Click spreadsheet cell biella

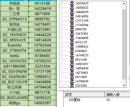14,56
